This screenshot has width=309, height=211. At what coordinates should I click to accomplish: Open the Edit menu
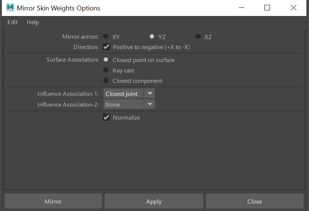(x=13, y=22)
